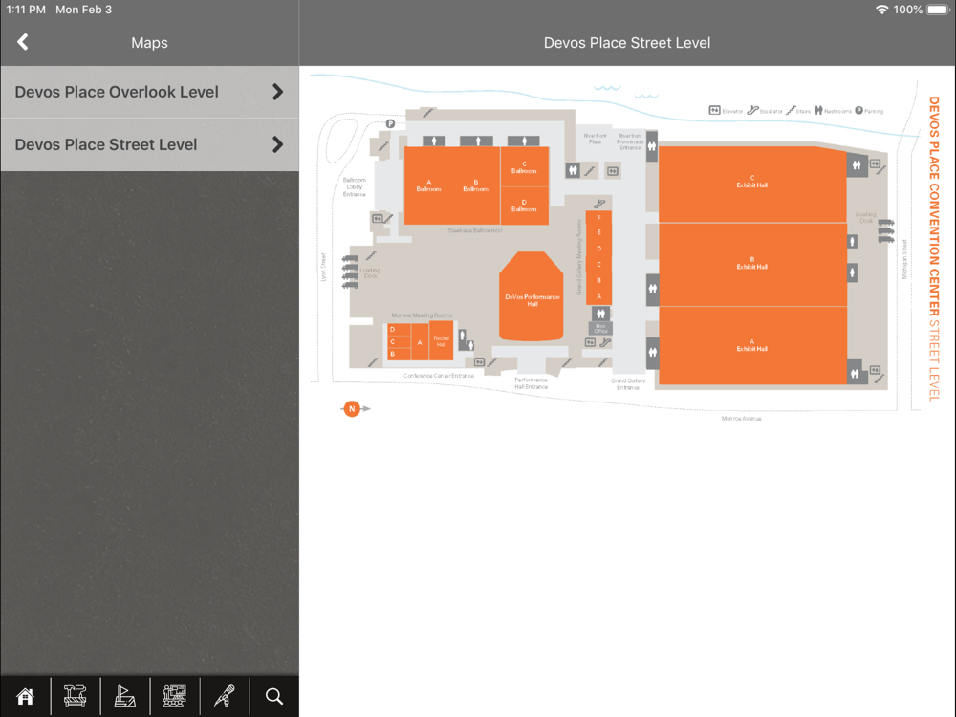Tap Exhibit Hall B on the map
Screen dimensions: 956x717
(752, 265)
